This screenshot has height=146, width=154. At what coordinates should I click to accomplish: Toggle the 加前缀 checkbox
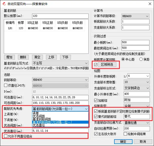(96, 100)
